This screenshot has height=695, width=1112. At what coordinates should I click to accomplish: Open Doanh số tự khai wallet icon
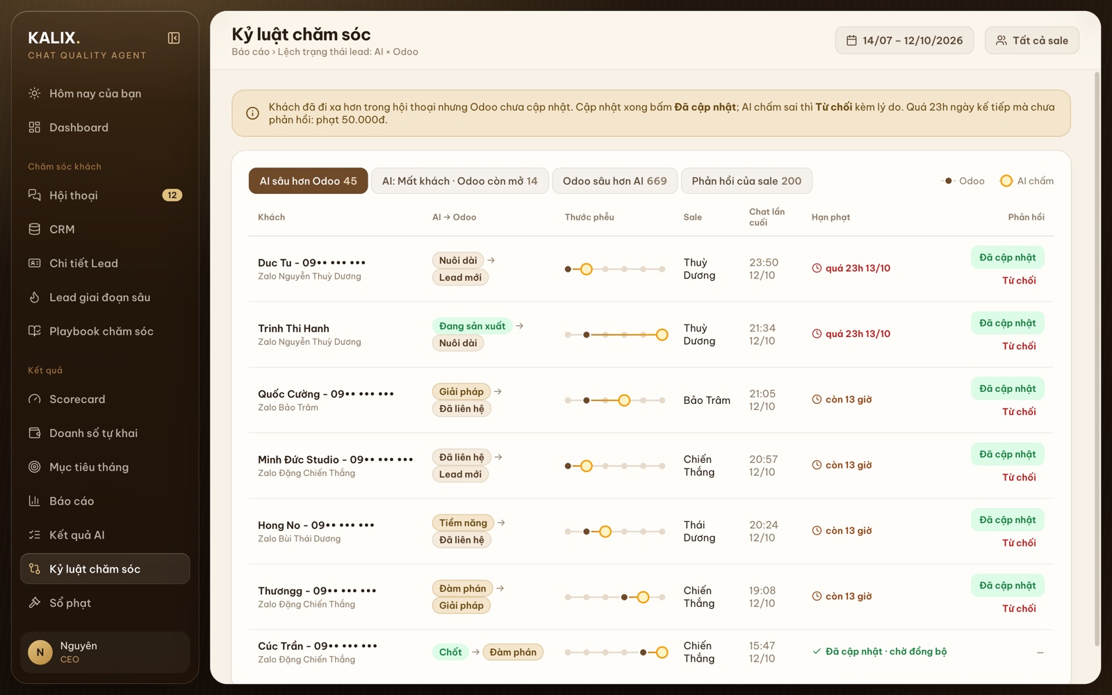pos(34,433)
